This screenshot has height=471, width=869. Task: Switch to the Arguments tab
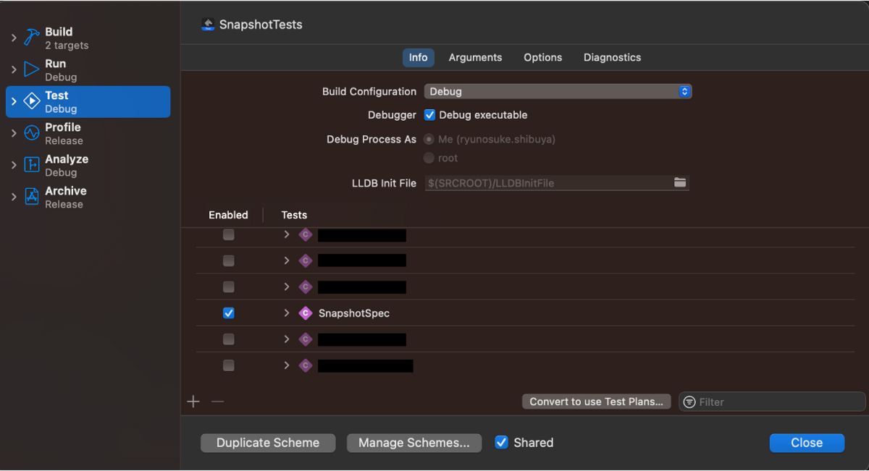pos(475,58)
